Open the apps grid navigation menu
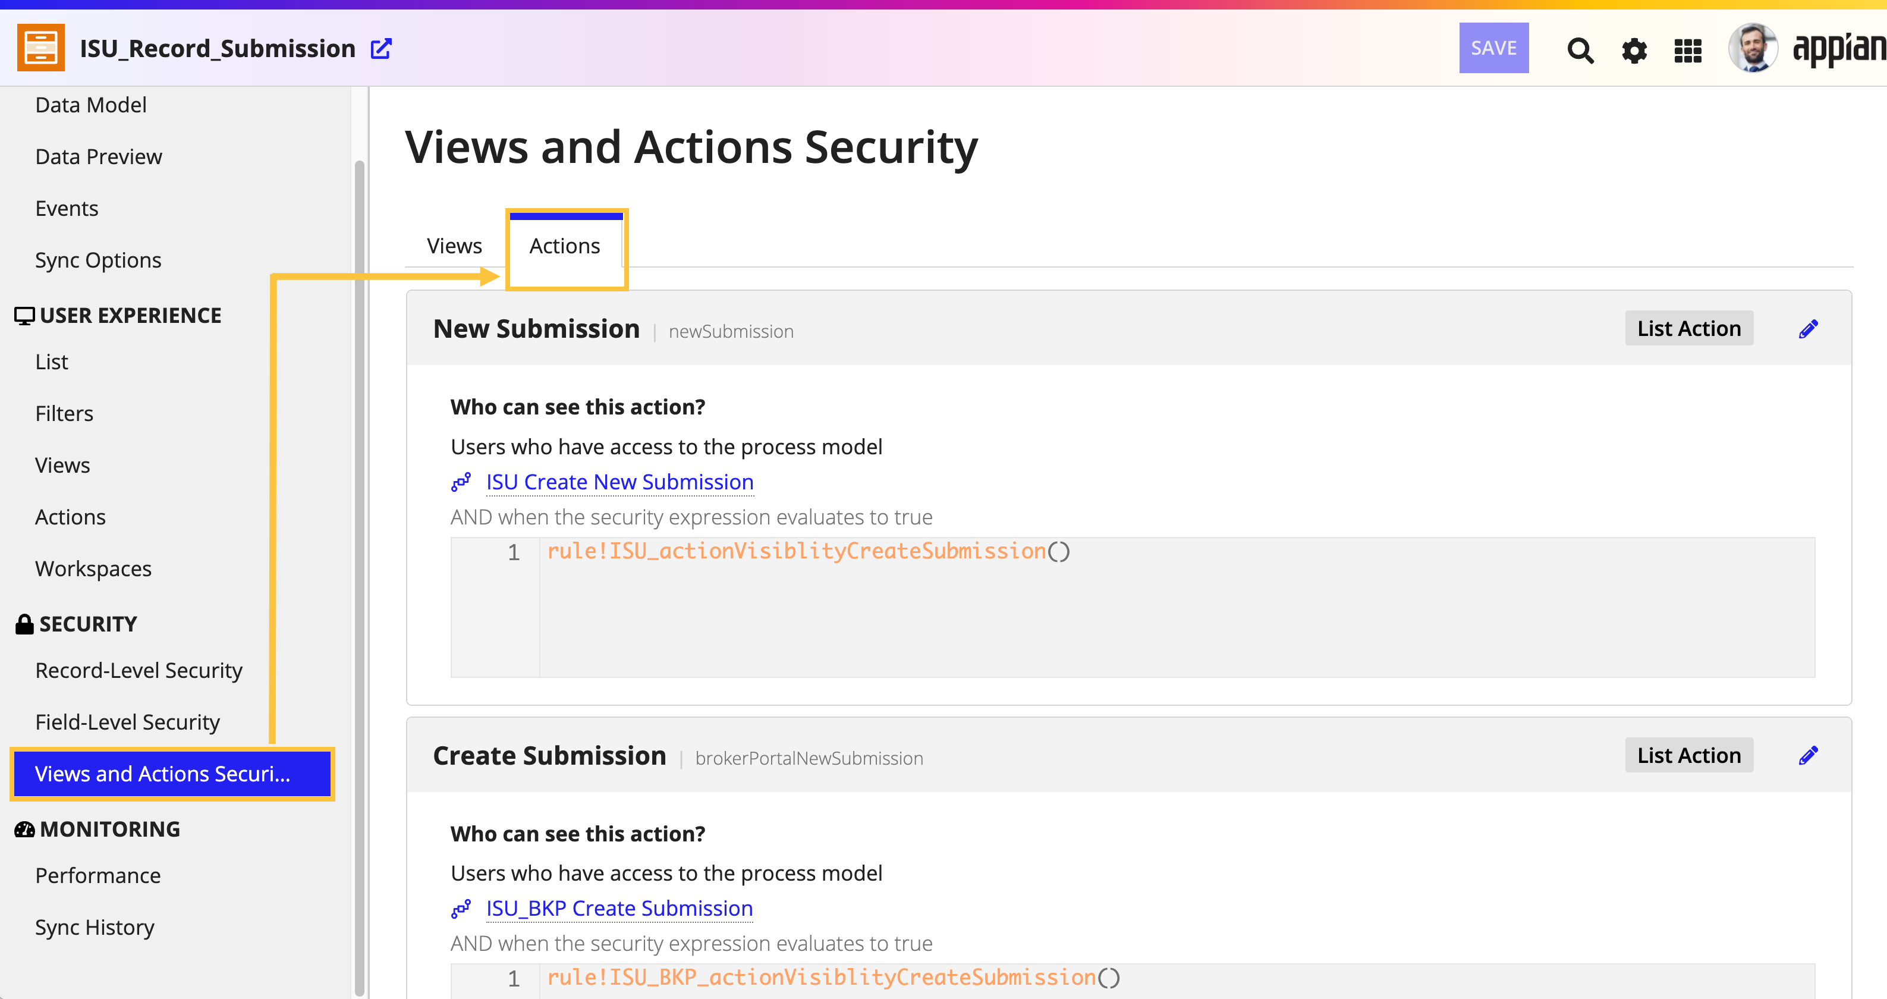 coord(1688,50)
